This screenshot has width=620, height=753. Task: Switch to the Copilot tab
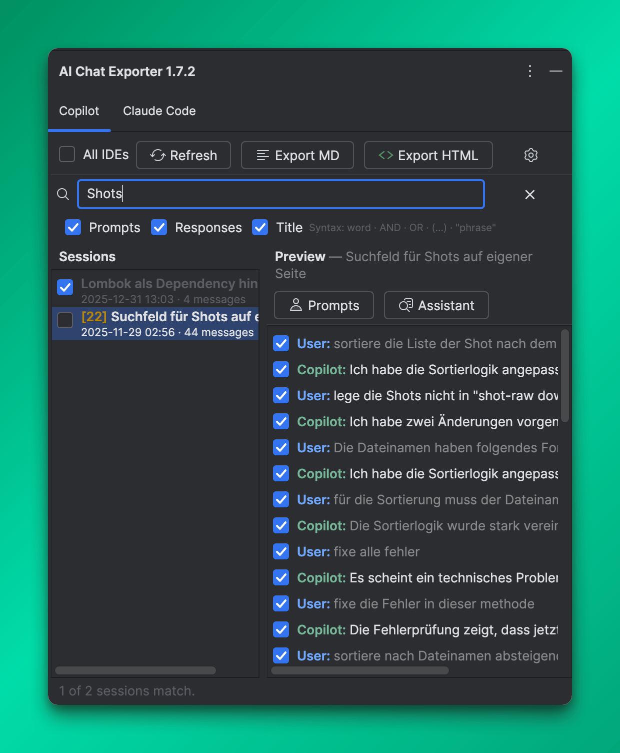(x=79, y=111)
